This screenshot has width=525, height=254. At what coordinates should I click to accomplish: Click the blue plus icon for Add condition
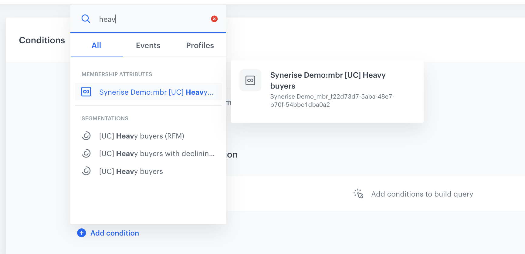point(82,233)
